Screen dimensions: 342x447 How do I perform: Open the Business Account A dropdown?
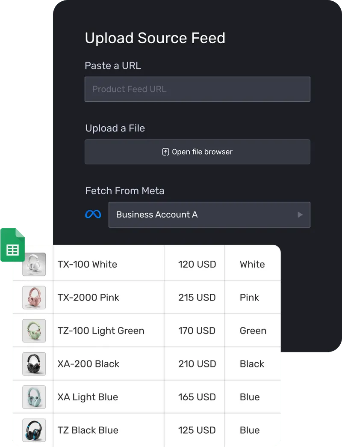click(209, 215)
